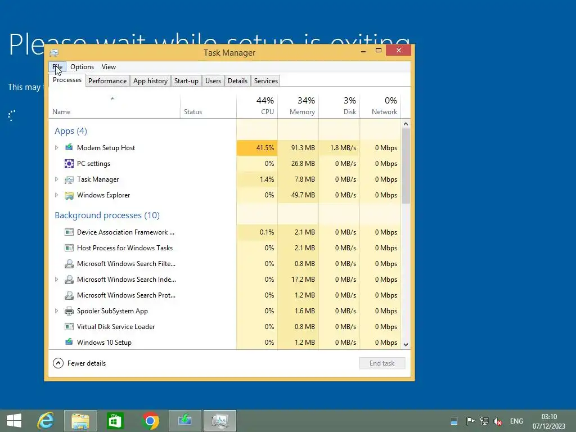This screenshot has height=432, width=576.
Task: Click the network tray icon
Action: tap(484, 421)
